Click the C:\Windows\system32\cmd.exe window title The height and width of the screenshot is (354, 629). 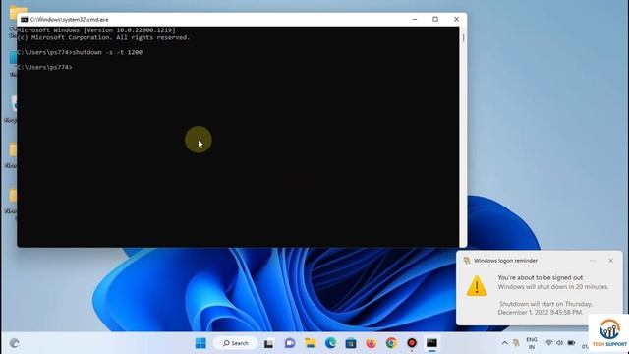pos(70,20)
